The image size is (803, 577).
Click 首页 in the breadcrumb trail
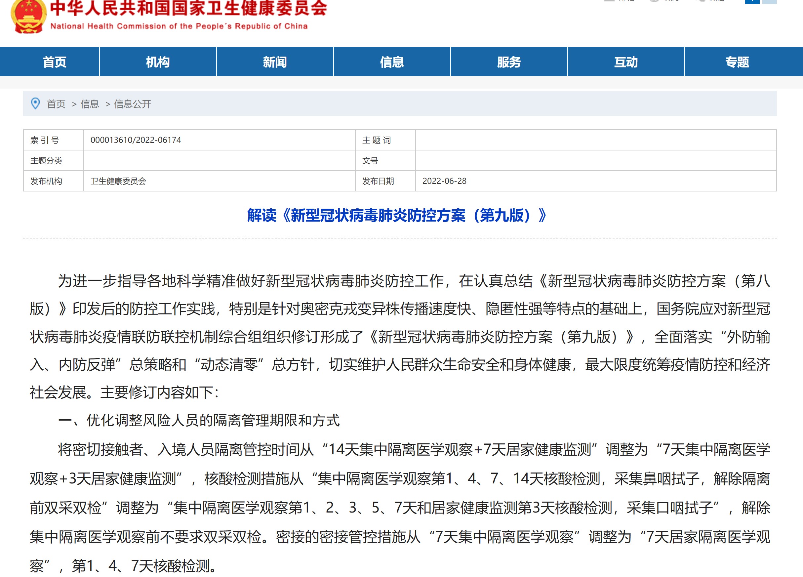[x=56, y=104]
